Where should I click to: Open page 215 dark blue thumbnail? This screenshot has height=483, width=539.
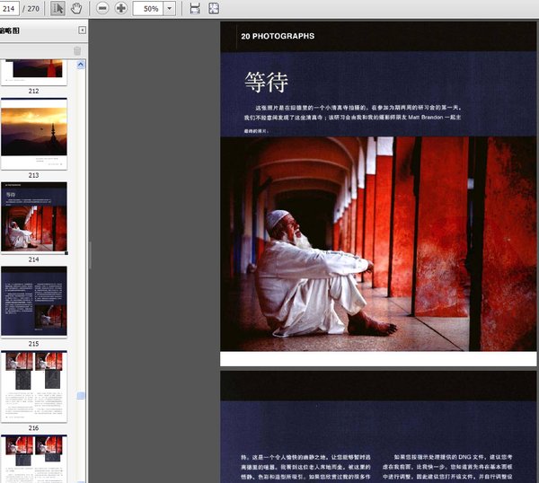tap(34, 303)
